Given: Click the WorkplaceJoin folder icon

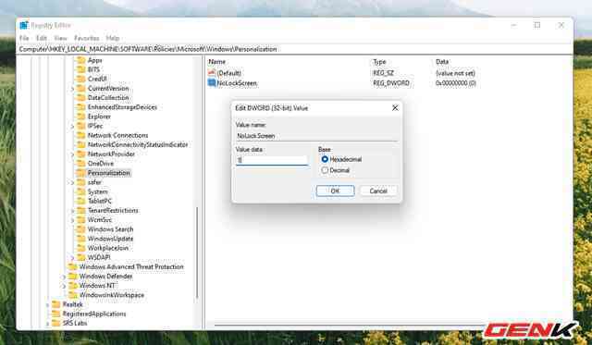Looking at the screenshot, I should click(x=80, y=248).
